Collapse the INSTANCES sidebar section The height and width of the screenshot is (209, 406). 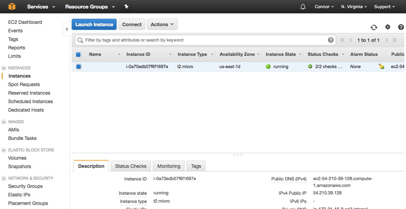click(x=4, y=68)
